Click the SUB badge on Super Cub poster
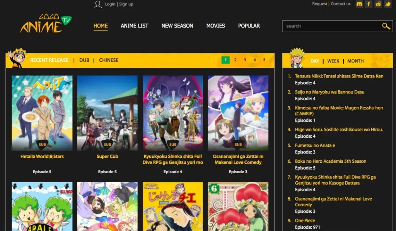The image size is (396, 231). 108,144
